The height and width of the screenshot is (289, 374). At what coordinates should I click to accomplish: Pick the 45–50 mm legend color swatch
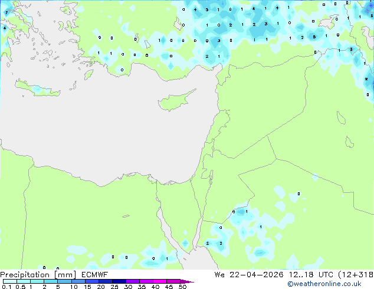[x=173, y=281]
